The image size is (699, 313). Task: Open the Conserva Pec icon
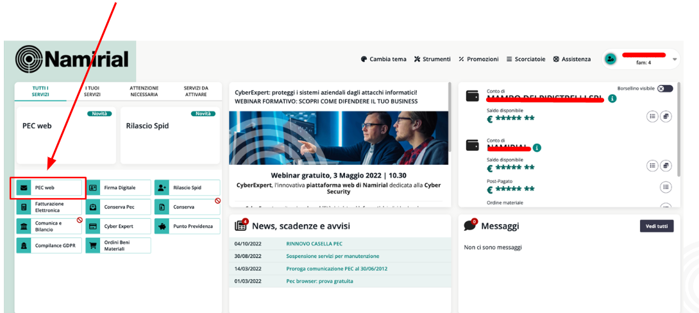[93, 207]
